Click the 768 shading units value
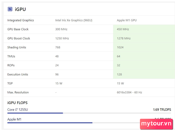The height and width of the screenshot is (132, 175). tap(58, 47)
